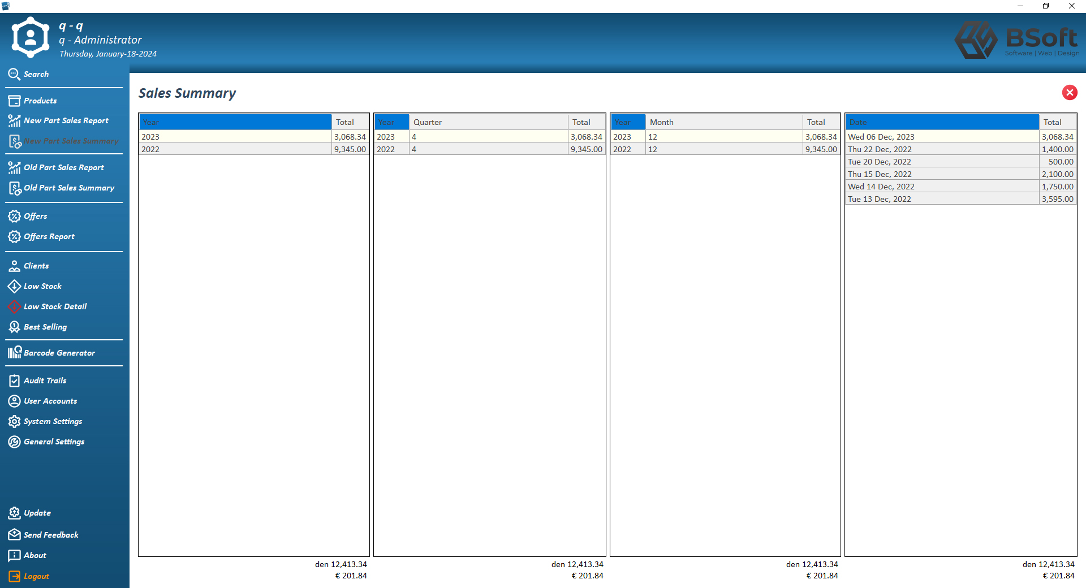Click the 3,595.00 total cell
The width and height of the screenshot is (1086, 588).
1057,199
